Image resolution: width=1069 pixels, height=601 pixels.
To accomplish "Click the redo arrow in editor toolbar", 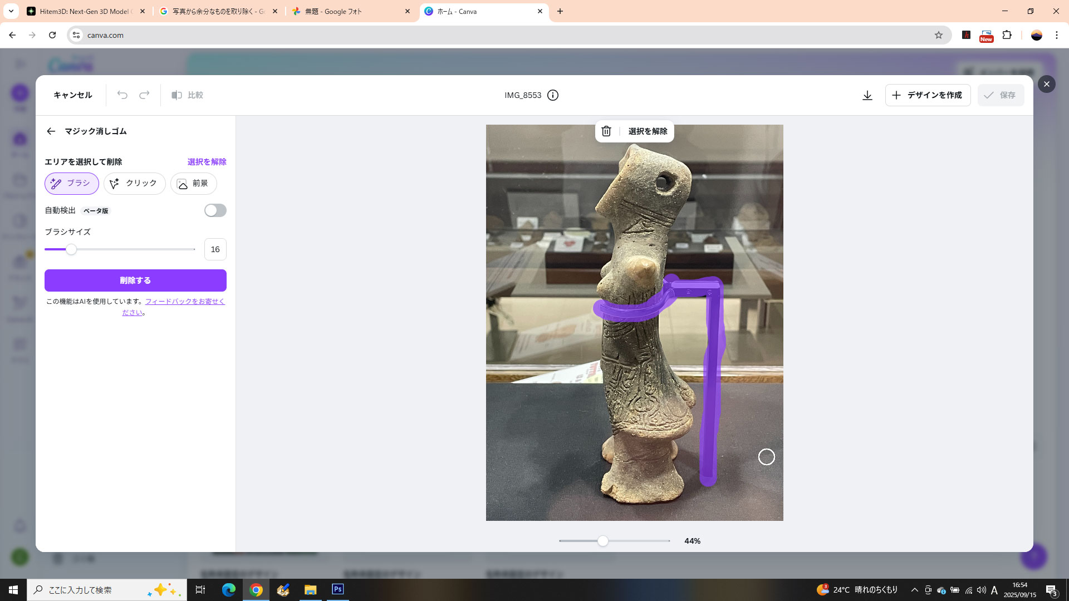I will click(x=144, y=95).
